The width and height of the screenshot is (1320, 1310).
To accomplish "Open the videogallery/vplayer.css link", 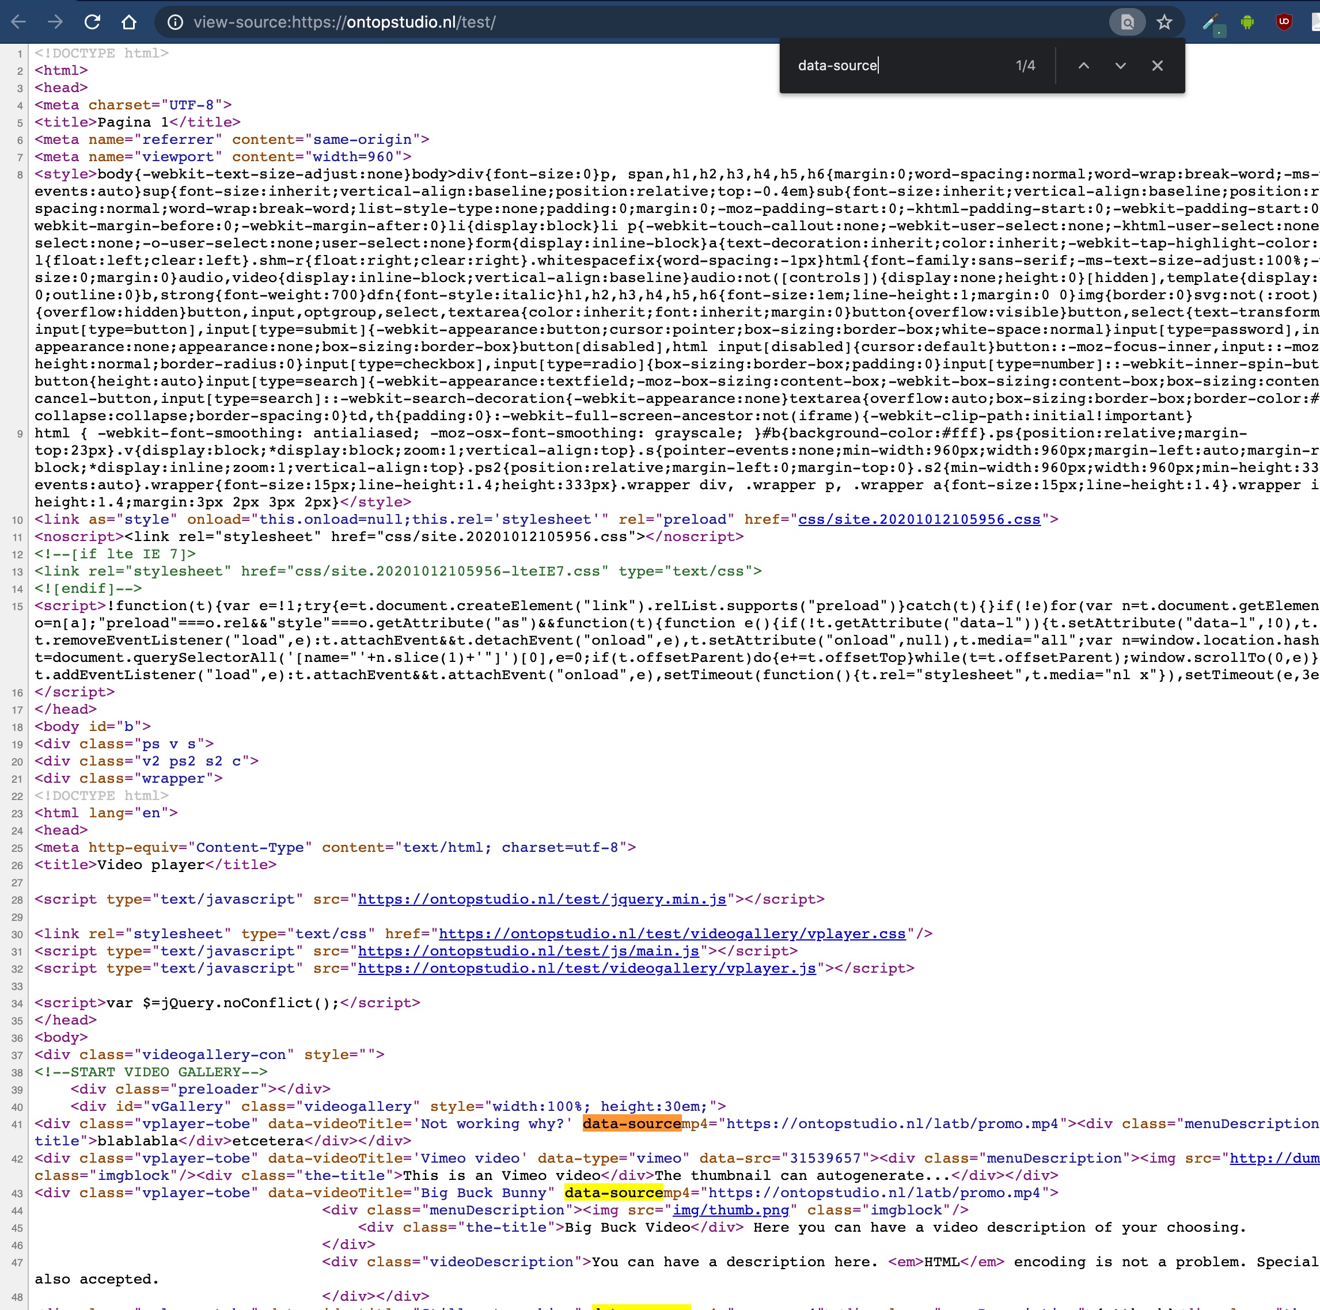I will click(672, 933).
